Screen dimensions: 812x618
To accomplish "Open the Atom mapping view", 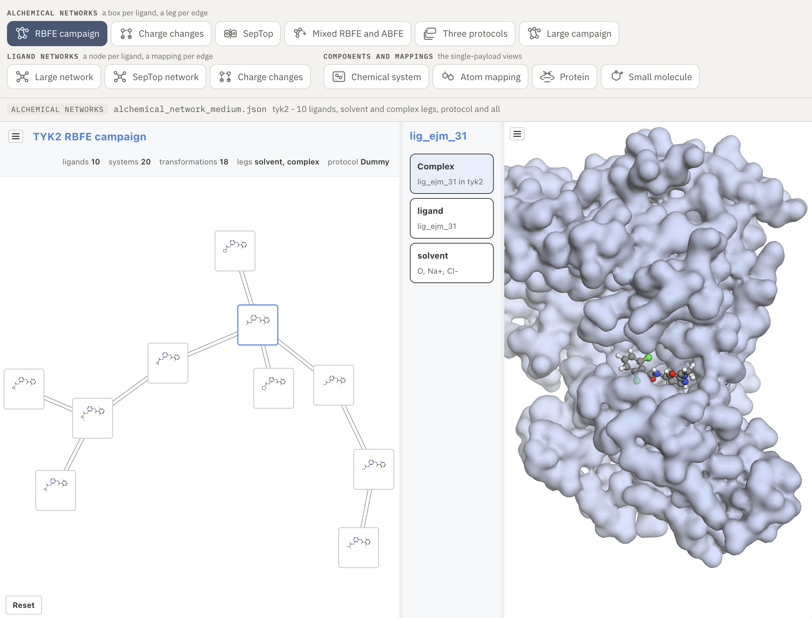I will click(480, 77).
